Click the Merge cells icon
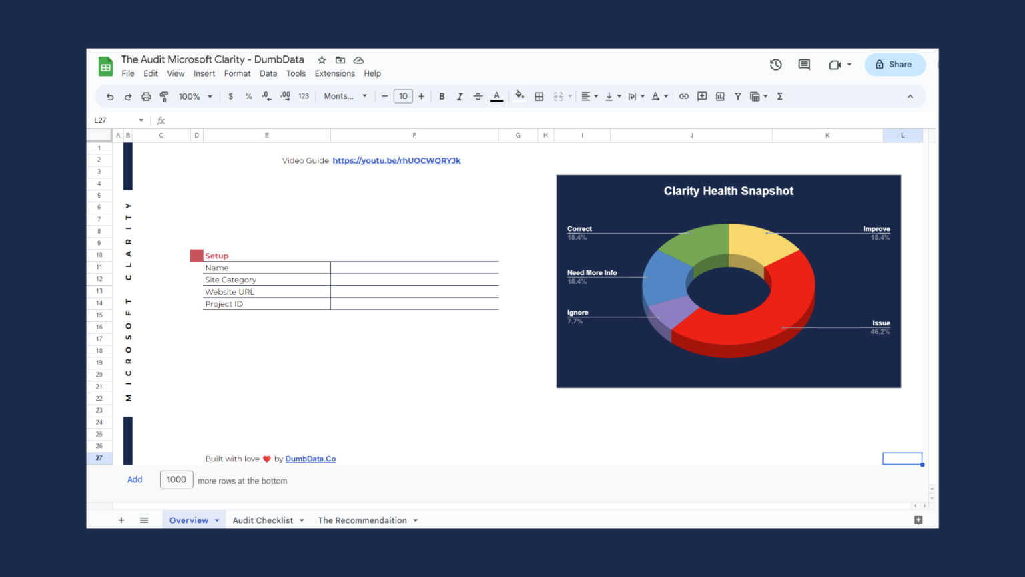 click(x=559, y=97)
